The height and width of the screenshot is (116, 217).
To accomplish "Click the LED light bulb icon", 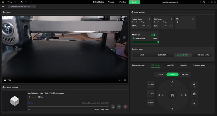I will (x=178, y=22).
